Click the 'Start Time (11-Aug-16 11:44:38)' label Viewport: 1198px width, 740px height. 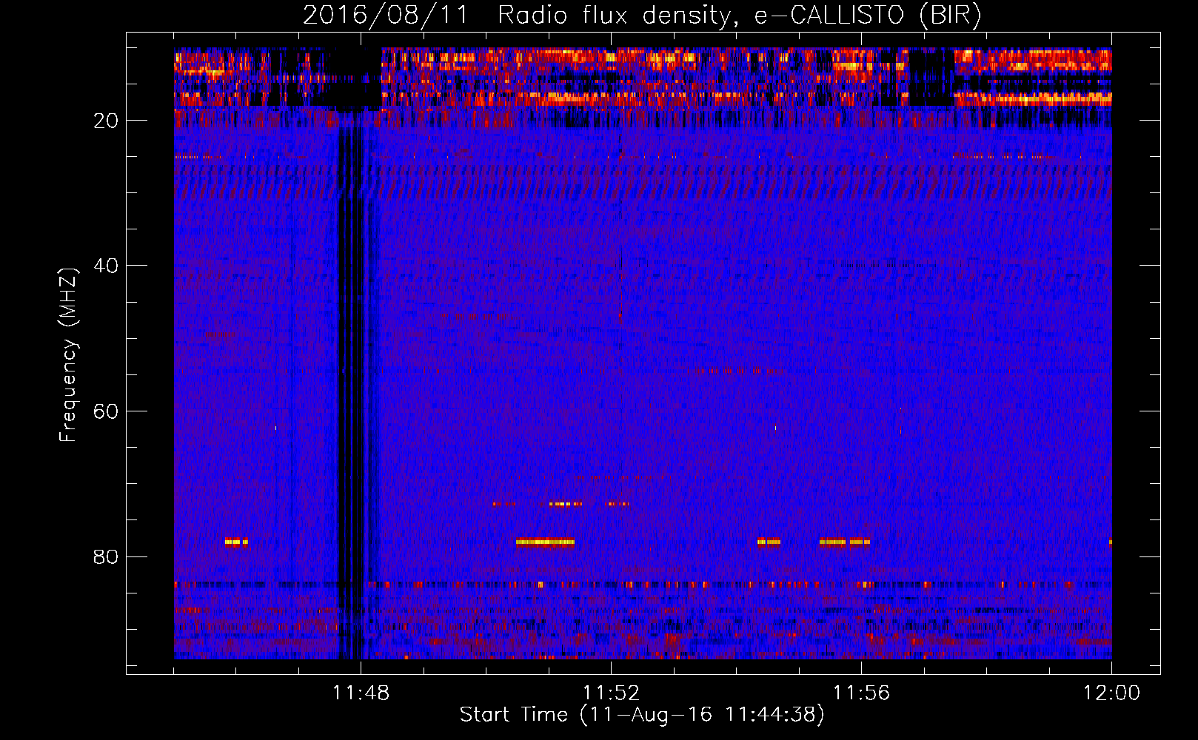(x=642, y=715)
